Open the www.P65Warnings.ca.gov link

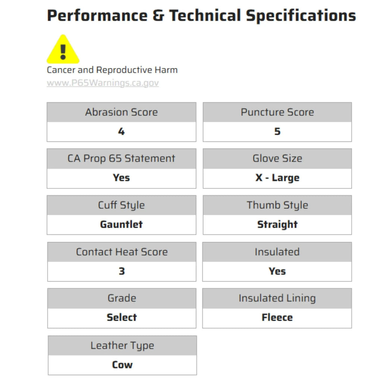(103, 83)
